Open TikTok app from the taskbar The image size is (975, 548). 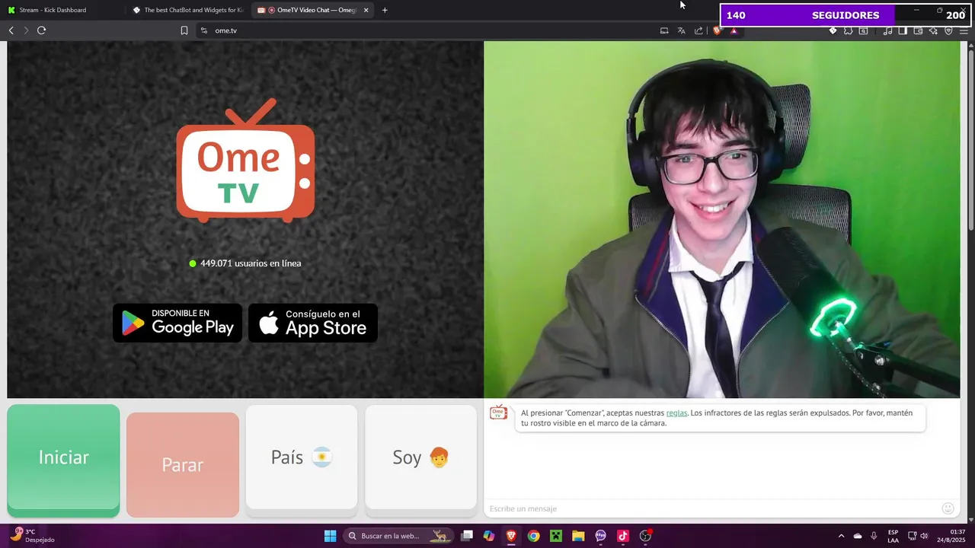tap(622, 536)
